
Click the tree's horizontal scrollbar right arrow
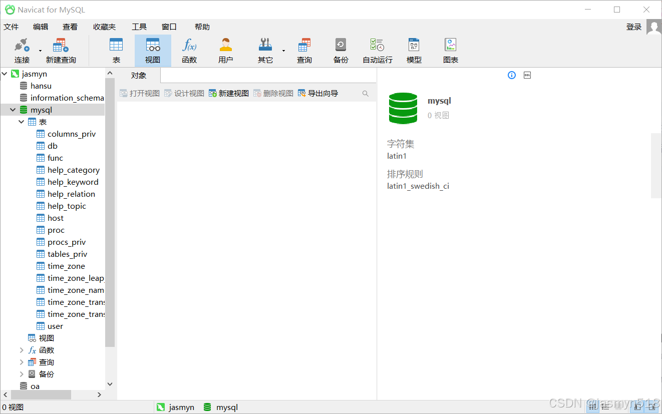[x=99, y=395]
